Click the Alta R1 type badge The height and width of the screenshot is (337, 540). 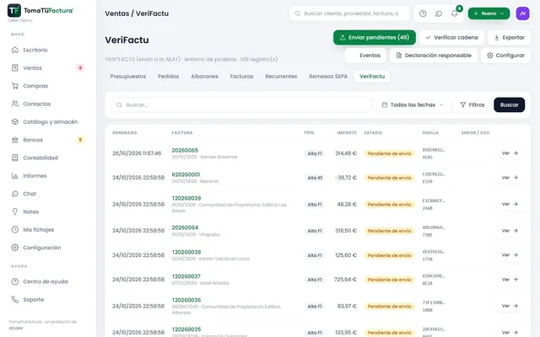point(315,178)
